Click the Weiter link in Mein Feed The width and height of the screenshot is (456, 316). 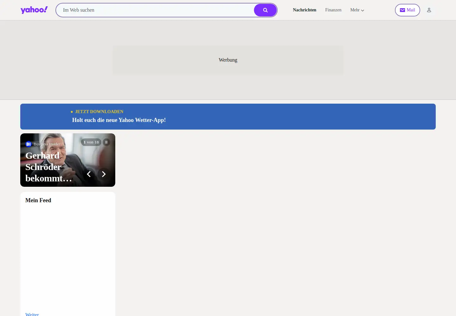coord(32,314)
